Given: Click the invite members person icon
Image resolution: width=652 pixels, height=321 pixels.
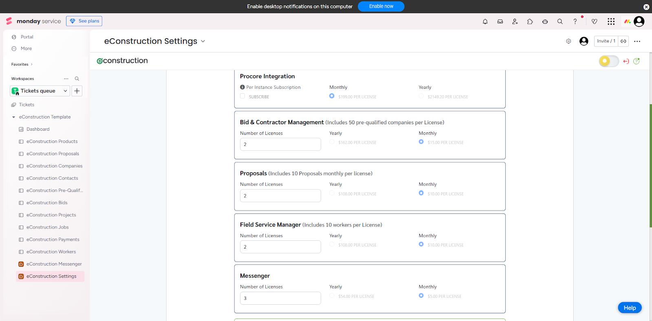Looking at the screenshot, I should 515,22.
